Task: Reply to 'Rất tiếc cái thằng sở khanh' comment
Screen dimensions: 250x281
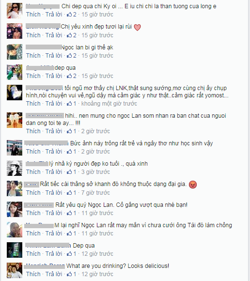Action: click(54, 192)
